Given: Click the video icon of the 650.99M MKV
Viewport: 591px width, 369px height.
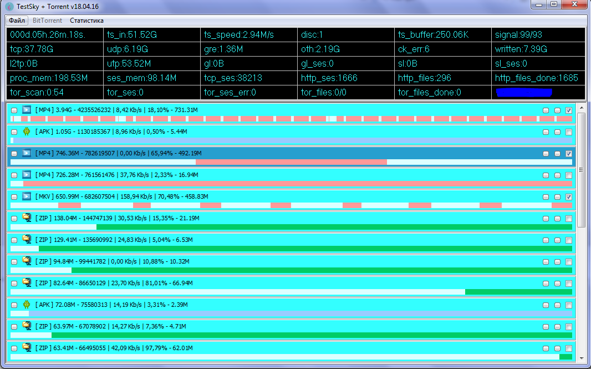Looking at the screenshot, I should pyautogui.click(x=27, y=196).
